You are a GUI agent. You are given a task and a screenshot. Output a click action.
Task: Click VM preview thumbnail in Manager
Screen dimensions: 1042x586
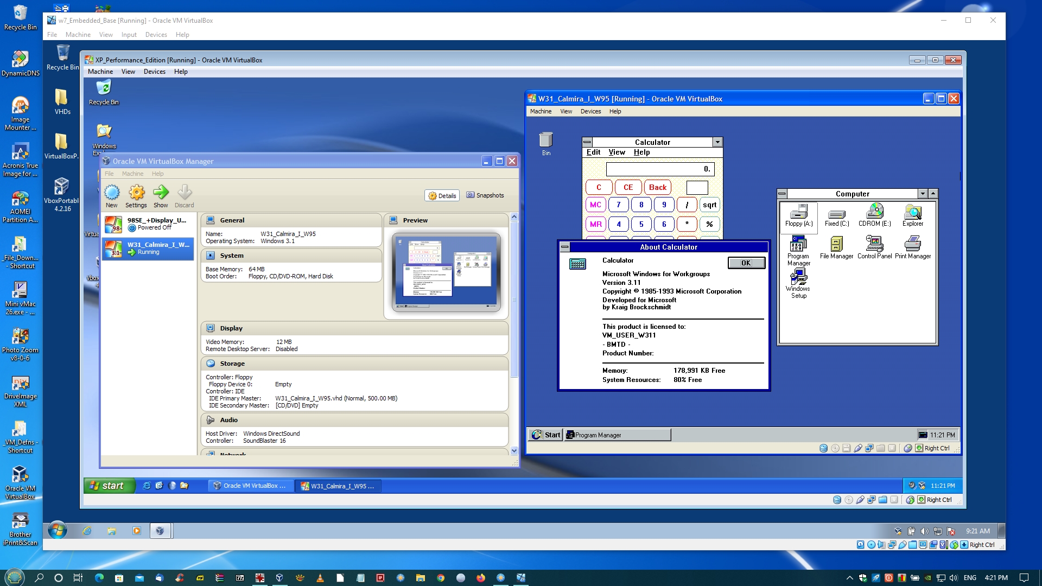tap(446, 272)
